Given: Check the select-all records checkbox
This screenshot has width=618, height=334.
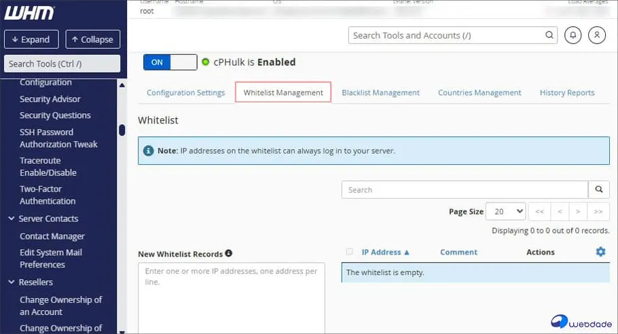Looking at the screenshot, I should pos(350,252).
